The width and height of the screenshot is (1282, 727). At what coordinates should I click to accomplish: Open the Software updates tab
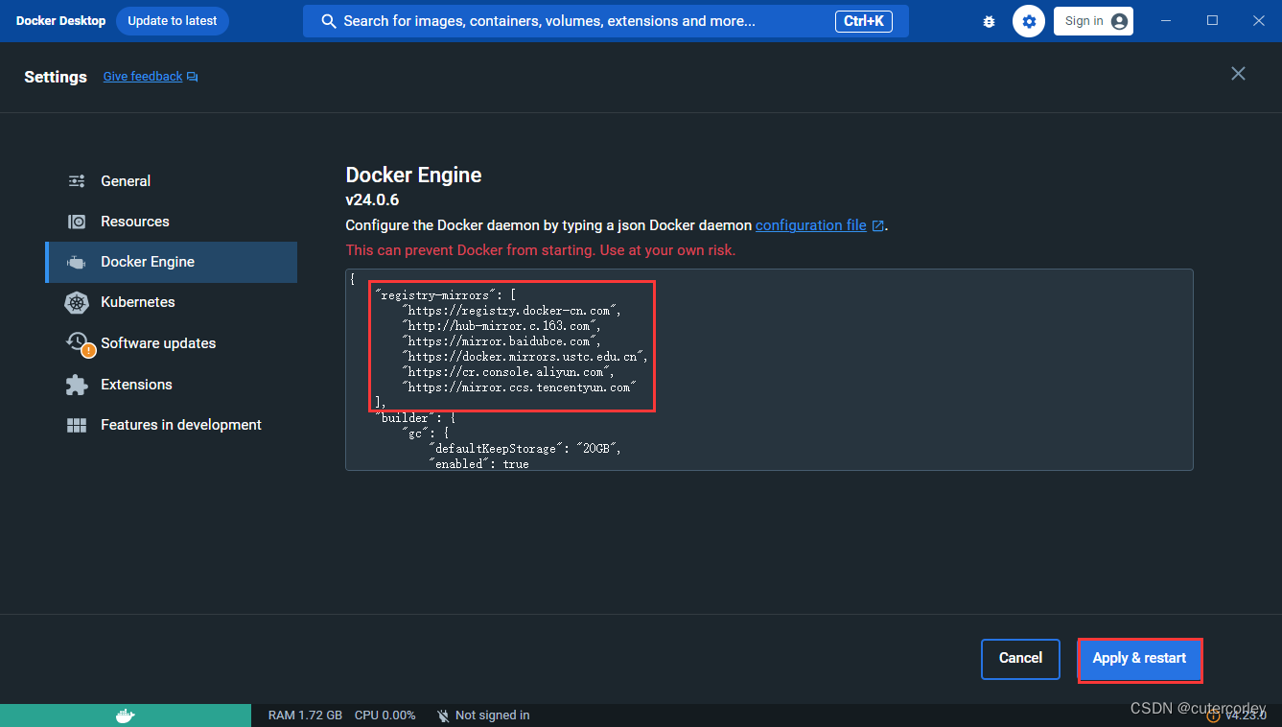point(171,343)
